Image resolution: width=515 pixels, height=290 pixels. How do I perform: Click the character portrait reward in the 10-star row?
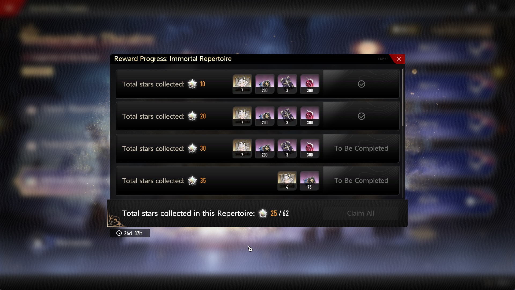click(242, 84)
